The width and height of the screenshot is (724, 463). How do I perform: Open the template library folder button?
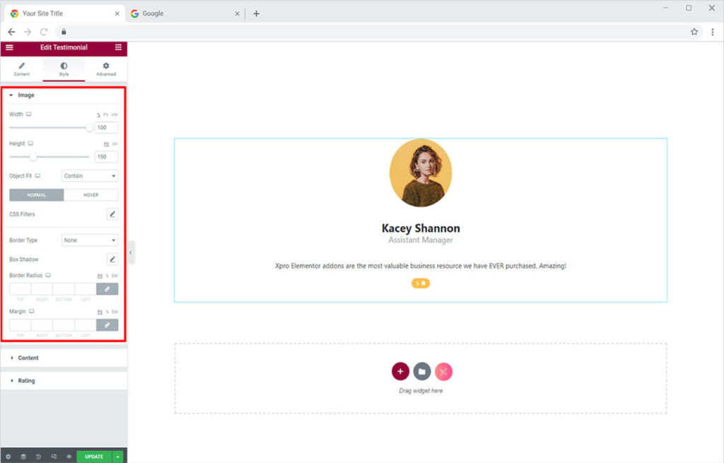[x=422, y=371]
